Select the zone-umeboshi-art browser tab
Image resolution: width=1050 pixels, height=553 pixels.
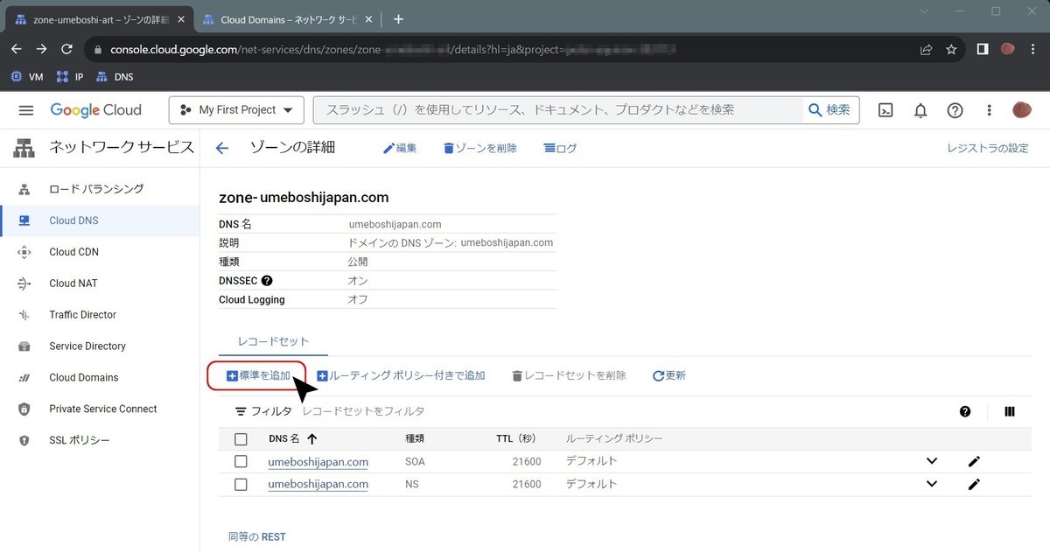(x=98, y=18)
